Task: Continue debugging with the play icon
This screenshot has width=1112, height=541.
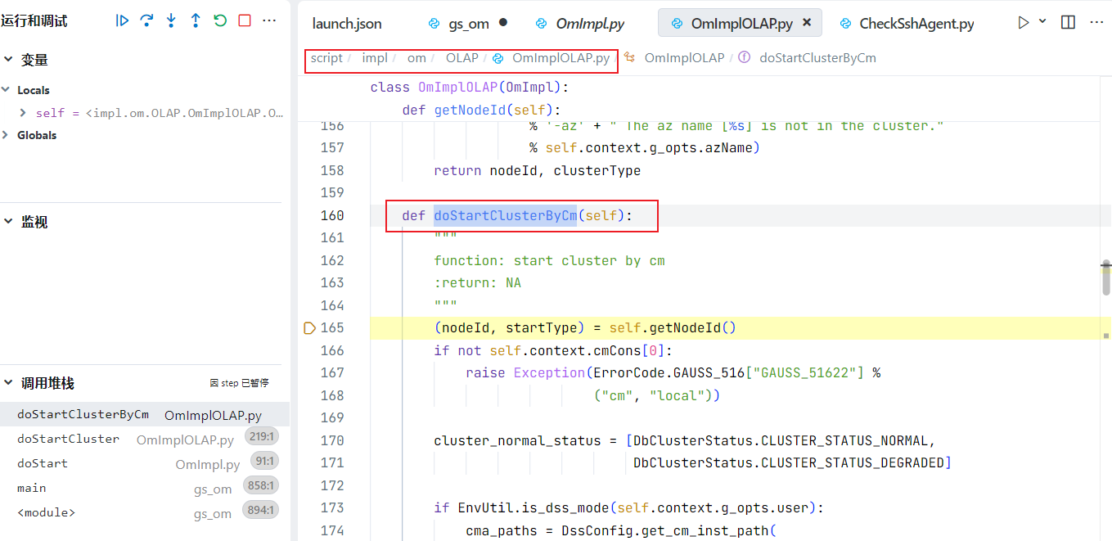Action: click(x=123, y=20)
